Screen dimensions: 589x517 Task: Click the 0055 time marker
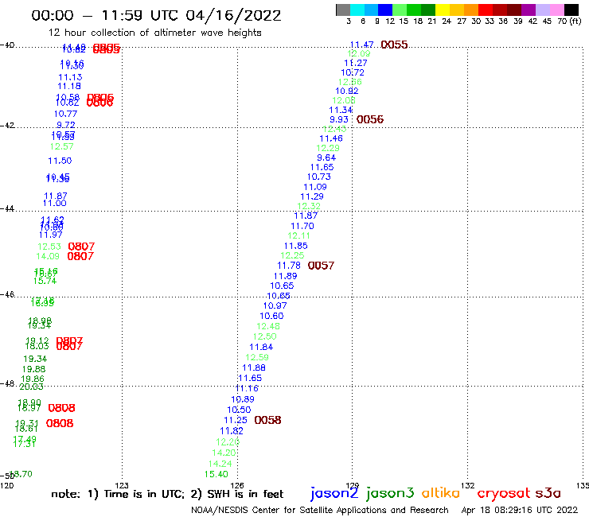coord(394,45)
